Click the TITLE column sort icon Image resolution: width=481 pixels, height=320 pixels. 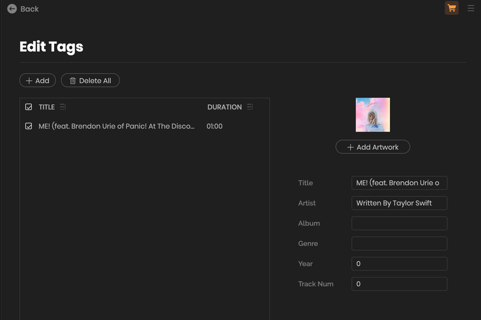63,106
